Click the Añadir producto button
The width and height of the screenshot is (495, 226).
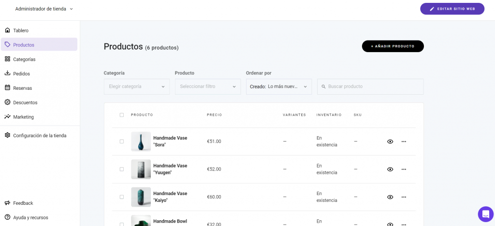393,46
